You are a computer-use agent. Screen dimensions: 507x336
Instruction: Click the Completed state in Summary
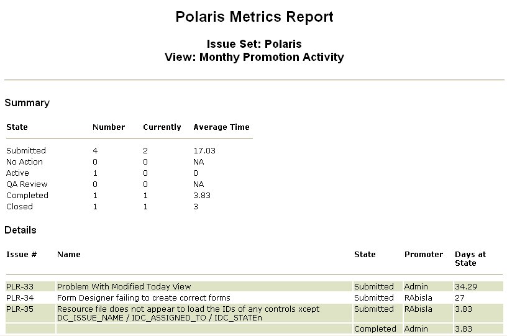point(27,196)
